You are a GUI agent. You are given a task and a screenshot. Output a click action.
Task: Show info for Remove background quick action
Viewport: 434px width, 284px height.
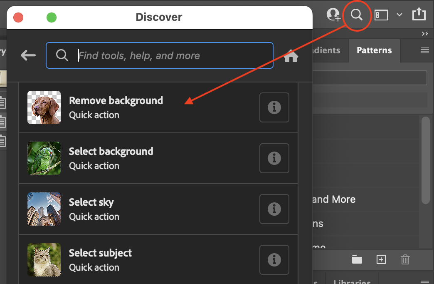tap(274, 107)
